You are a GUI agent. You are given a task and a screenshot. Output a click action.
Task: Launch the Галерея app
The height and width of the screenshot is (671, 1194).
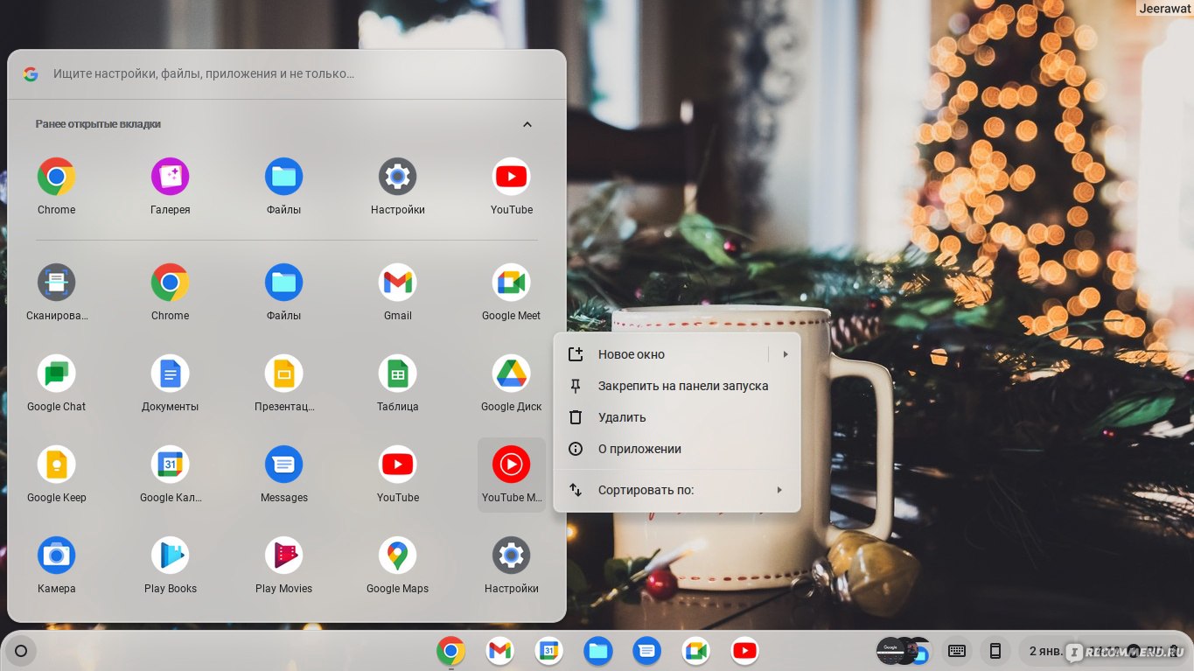[171, 178]
